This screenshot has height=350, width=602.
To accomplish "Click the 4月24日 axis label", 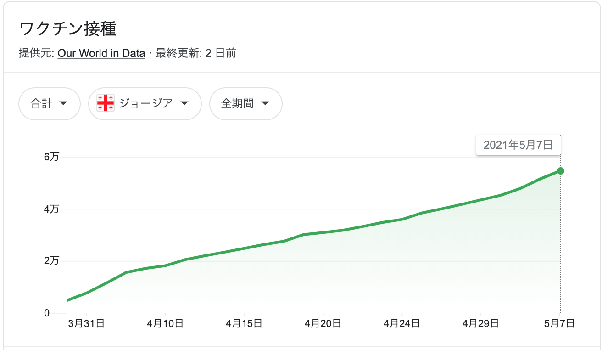I will click(402, 324).
